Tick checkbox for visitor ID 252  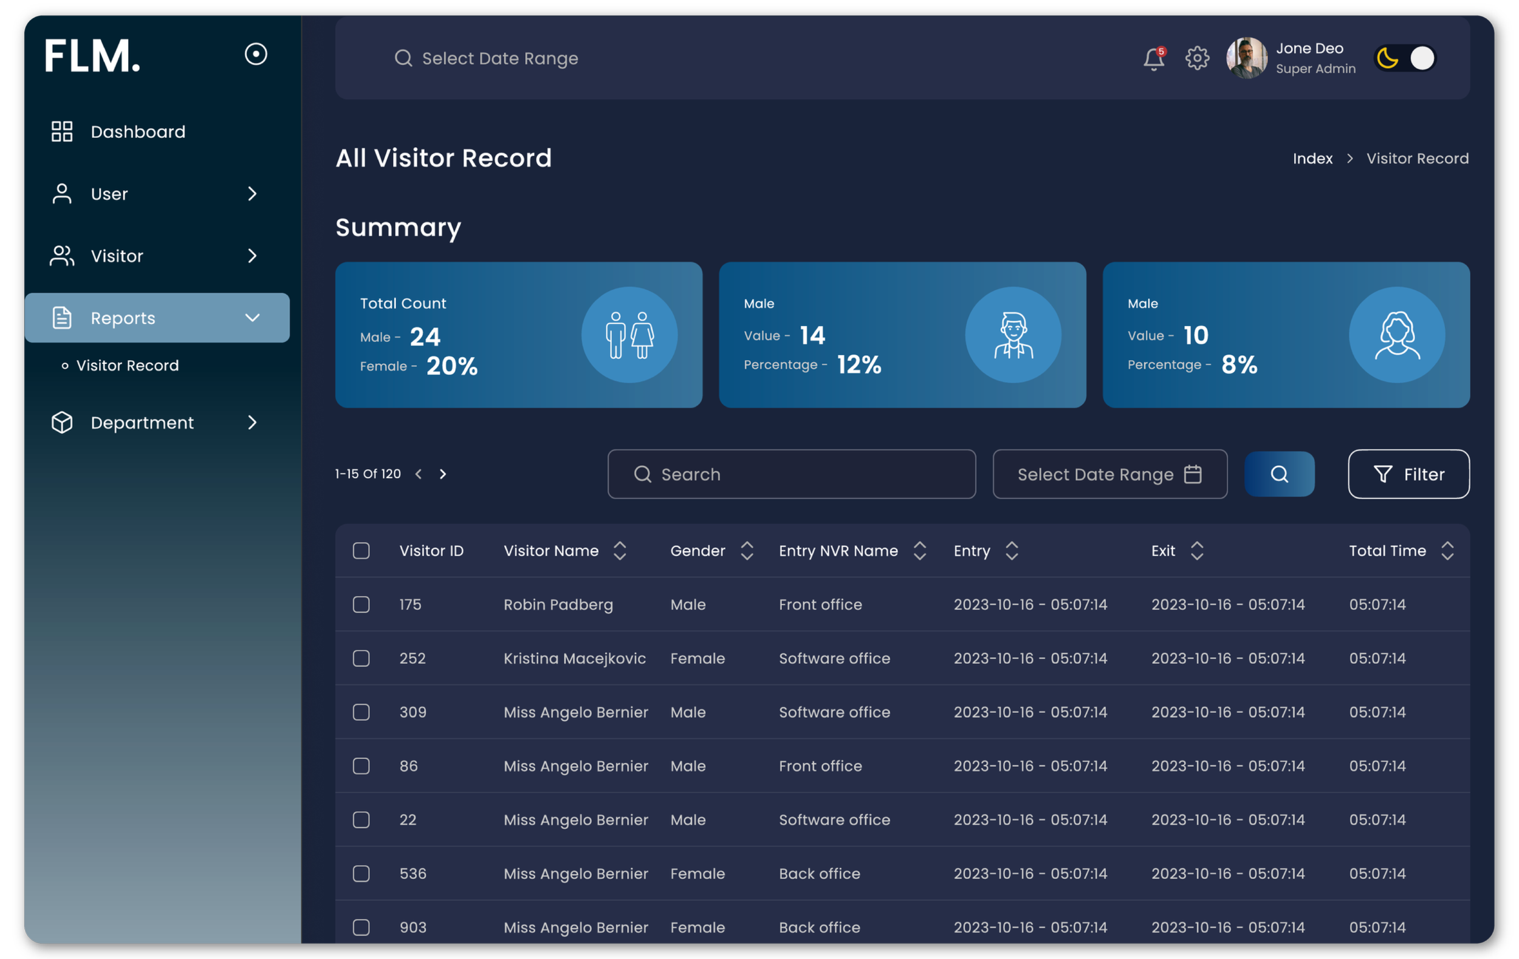(361, 658)
